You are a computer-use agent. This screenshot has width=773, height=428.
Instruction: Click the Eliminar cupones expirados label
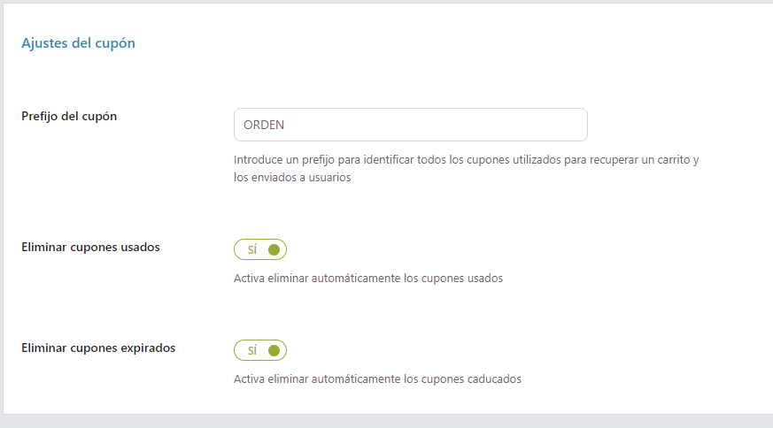[x=98, y=348]
